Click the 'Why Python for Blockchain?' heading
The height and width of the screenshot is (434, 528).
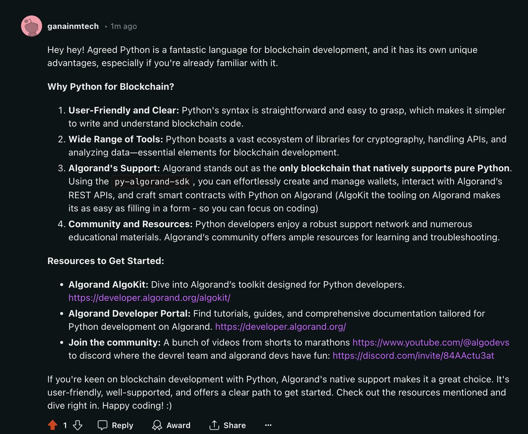[111, 87]
